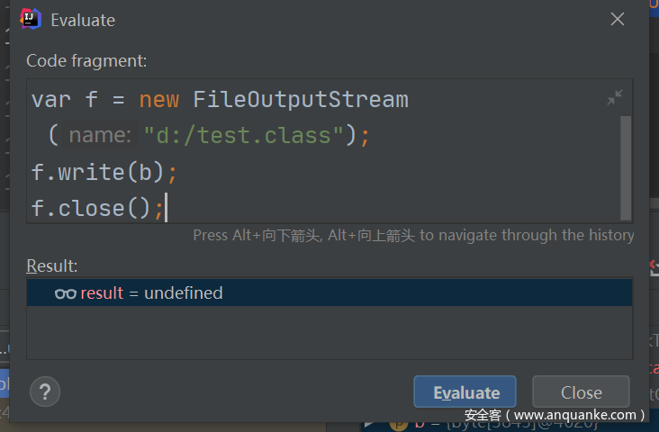
Task: Click the empty area below the result row
Action: point(329,333)
